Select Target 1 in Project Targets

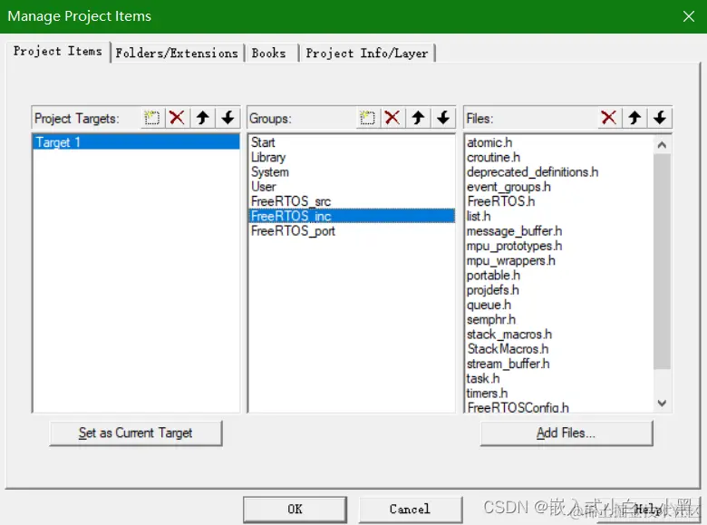(x=136, y=142)
